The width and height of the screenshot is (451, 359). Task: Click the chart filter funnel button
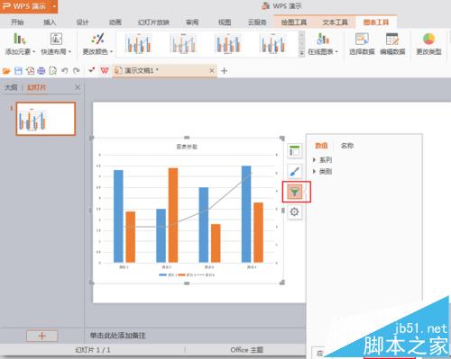(295, 192)
